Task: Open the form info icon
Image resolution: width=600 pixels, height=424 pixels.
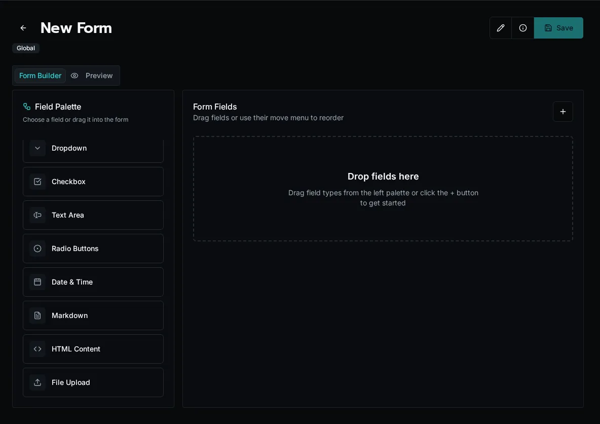Action: pyautogui.click(x=522, y=28)
